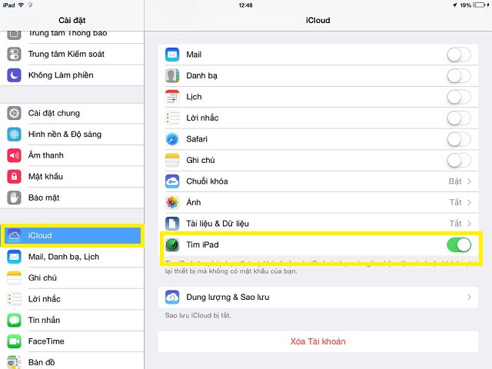
Task: Open Không Làm phiền settings
Action: point(72,75)
